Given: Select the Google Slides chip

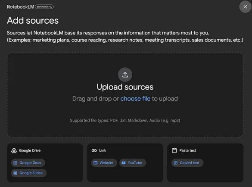Looking at the screenshot, I should click(29, 173).
